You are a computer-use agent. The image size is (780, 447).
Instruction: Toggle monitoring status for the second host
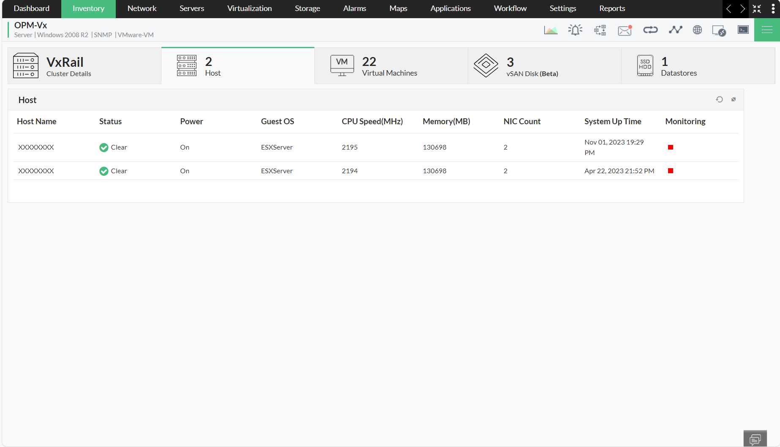point(671,171)
